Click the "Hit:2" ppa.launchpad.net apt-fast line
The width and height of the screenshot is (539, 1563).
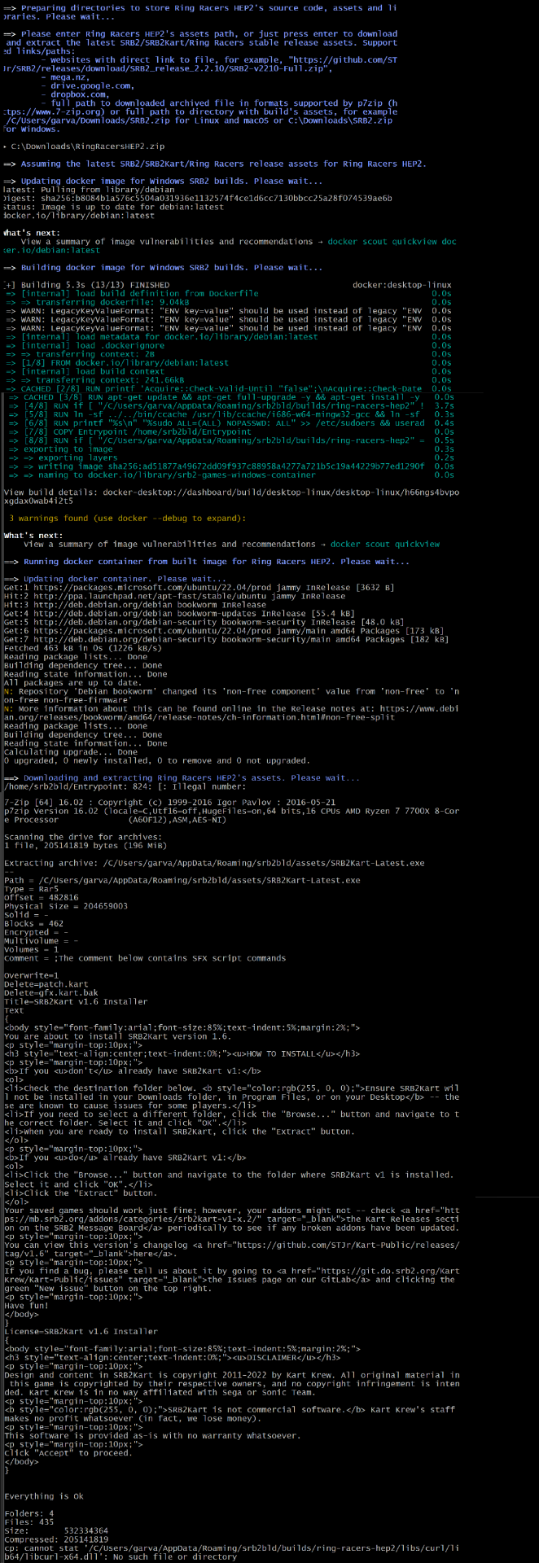(x=174, y=596)
